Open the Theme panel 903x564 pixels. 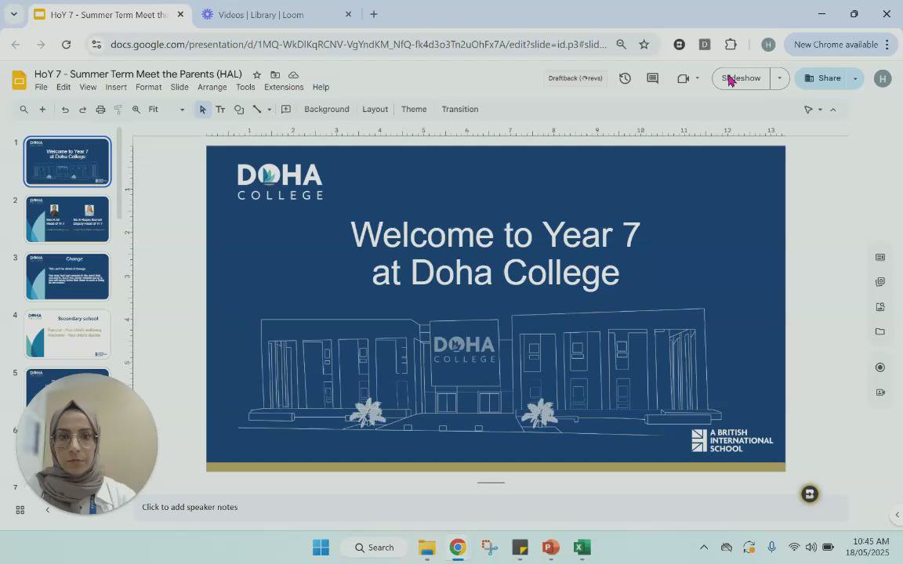tap(414, 110)
